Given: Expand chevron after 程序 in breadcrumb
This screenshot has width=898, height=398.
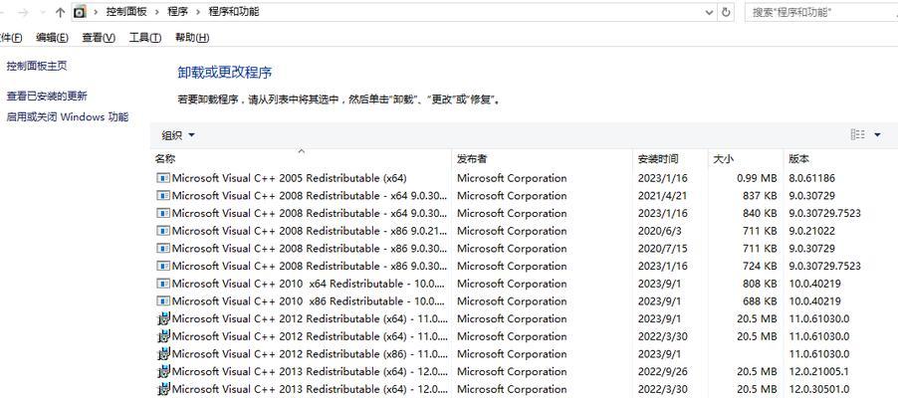Looking at the screenshot, I should [x=197, y=12].
